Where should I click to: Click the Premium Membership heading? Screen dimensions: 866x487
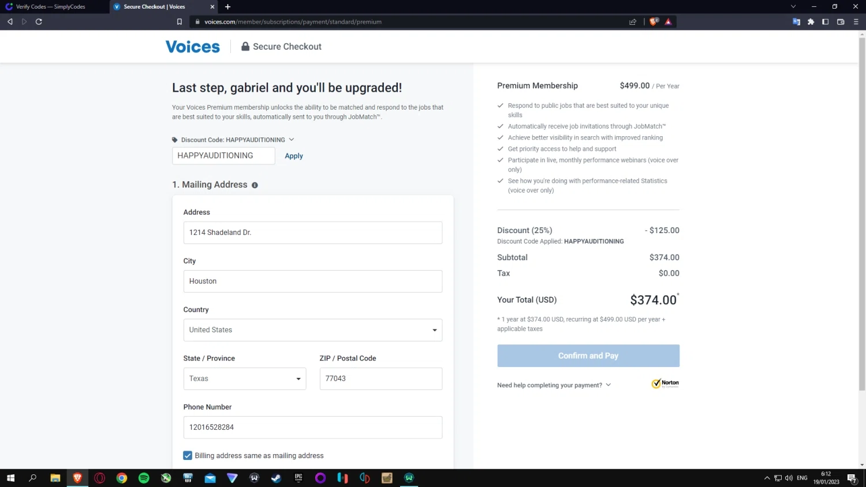coord(537,86)
